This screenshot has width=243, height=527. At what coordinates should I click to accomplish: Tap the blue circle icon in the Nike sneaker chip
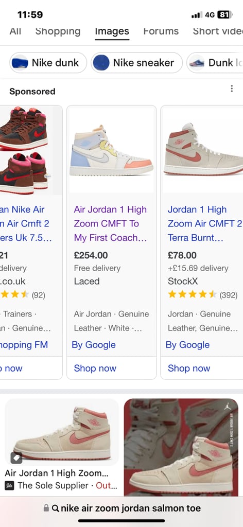click(x=101, y=62)
